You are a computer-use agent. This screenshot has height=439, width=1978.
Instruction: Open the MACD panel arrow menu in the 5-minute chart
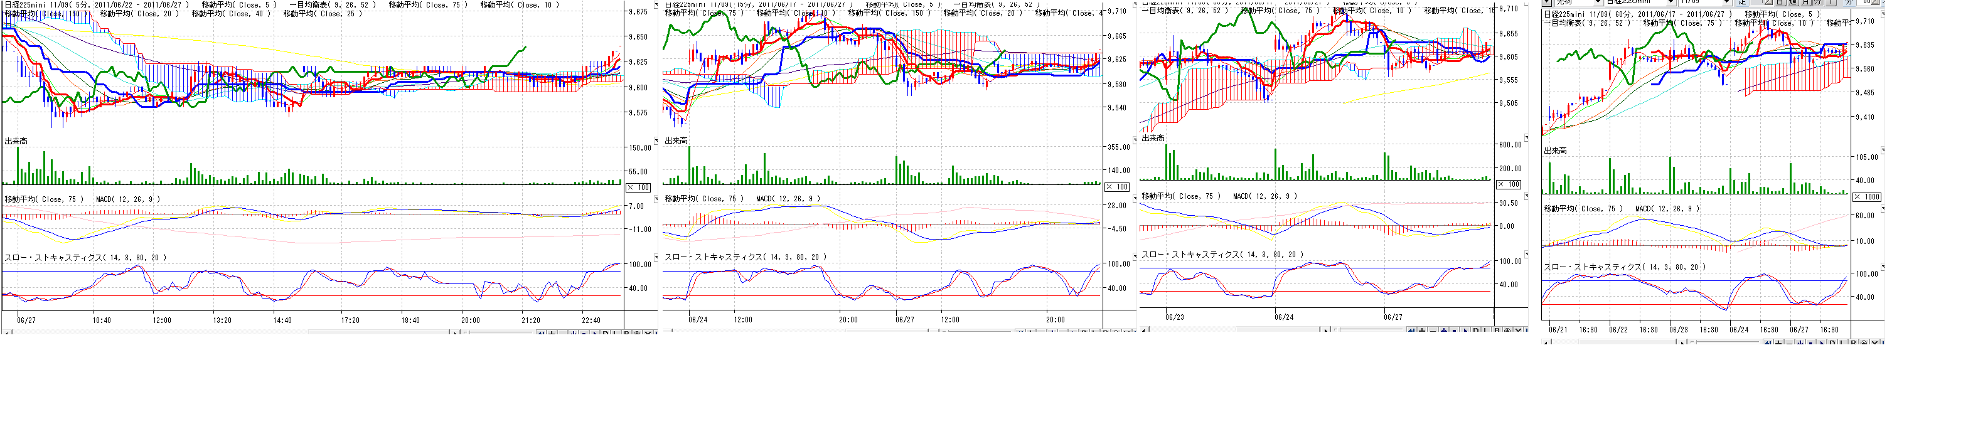pos(656,198)
